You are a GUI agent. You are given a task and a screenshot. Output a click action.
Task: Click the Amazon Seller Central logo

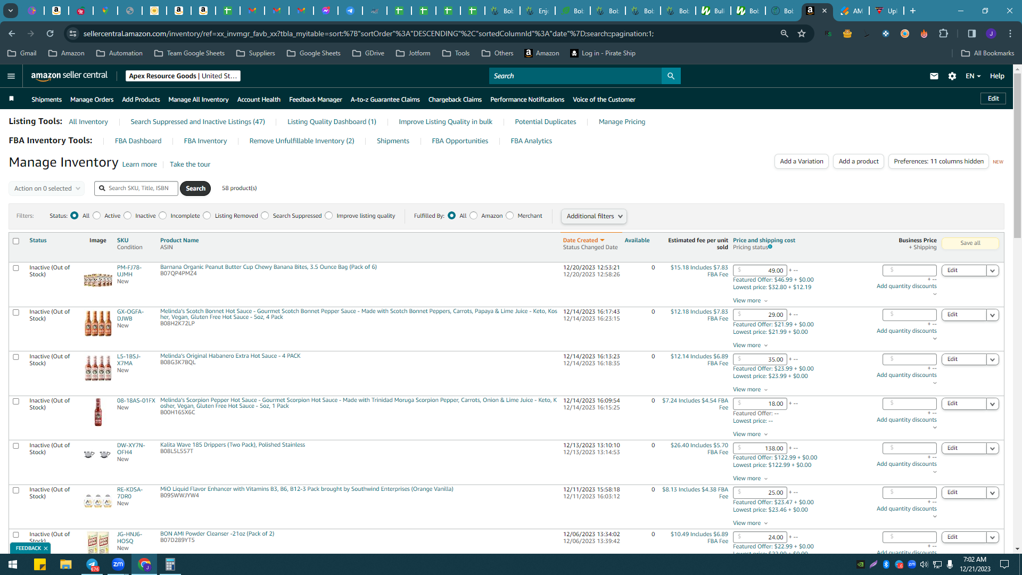(69, 76)
